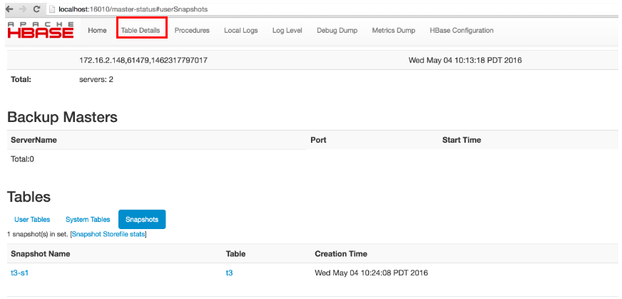This screenshot has width=622, height=299.
Task: Click the bold 'Total:' label
Action: 21,79
